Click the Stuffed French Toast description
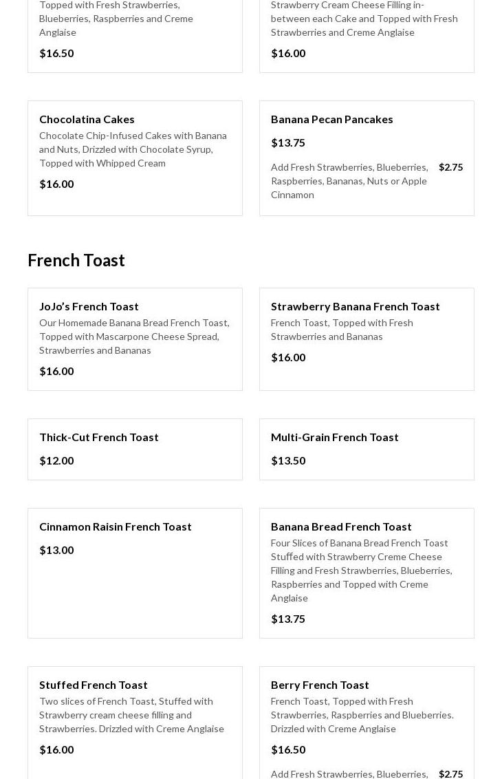 131,715
